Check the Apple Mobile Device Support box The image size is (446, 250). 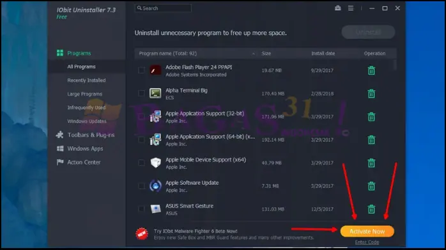[141, 163]
